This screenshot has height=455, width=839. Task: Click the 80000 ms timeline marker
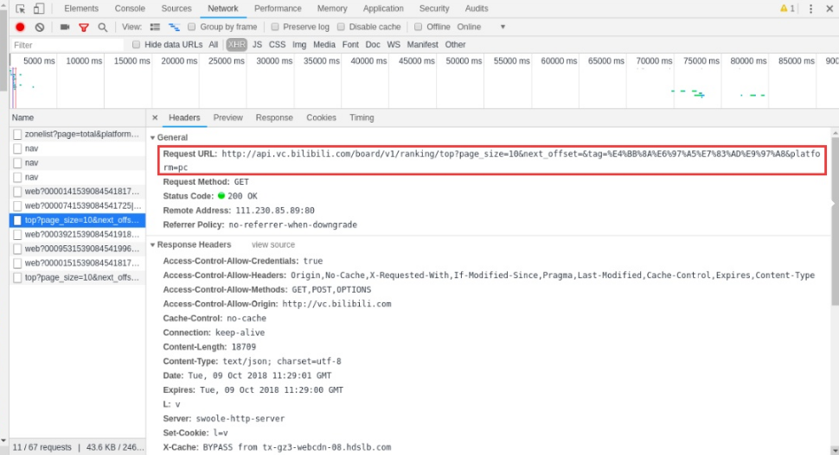point(748,61)
